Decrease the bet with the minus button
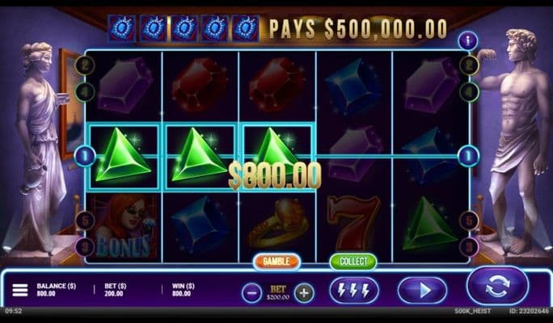The image size is (553, 323). click(251, 292)
